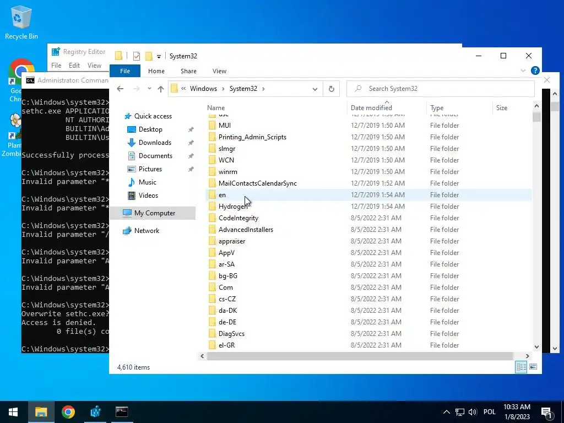Refresh the System32 folder view
Image resolution: width=564 pixels, height=423 pixels.
click(331, 89)
